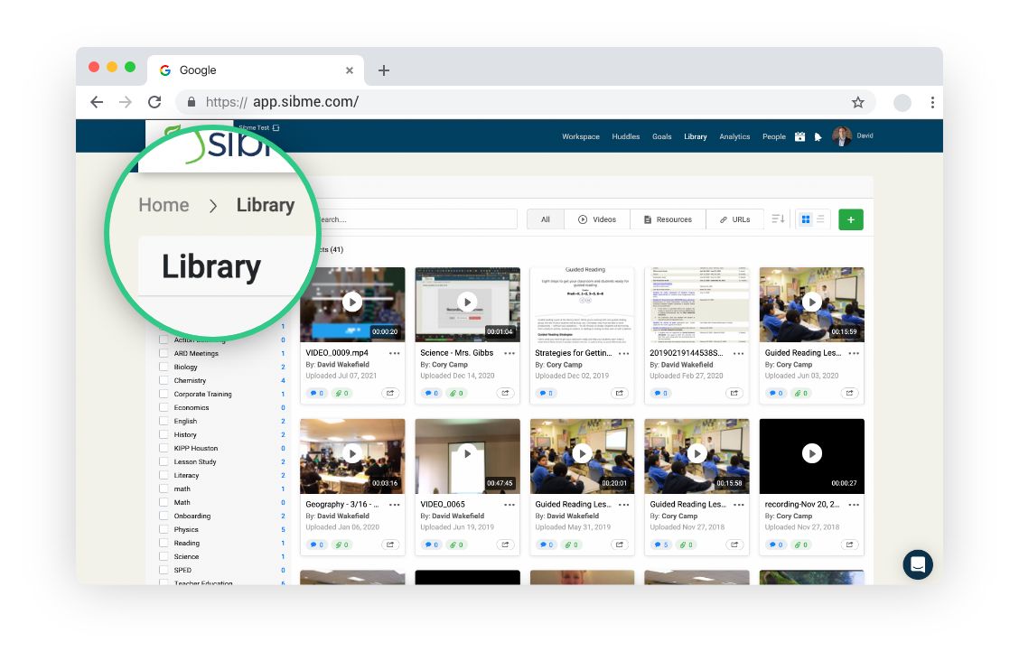Check the Corporate Training filter

pyautogui.click(x=164, y=394)
